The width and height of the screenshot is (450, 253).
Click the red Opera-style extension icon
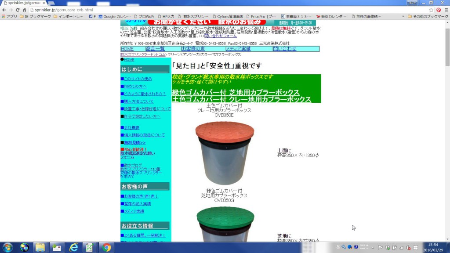[438, 10]
